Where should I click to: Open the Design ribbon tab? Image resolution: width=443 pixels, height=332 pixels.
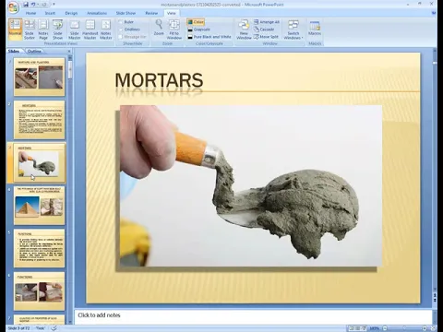71,13
